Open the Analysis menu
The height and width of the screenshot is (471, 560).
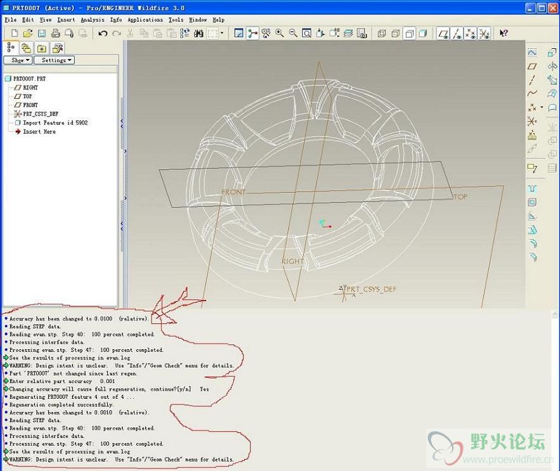93,20
